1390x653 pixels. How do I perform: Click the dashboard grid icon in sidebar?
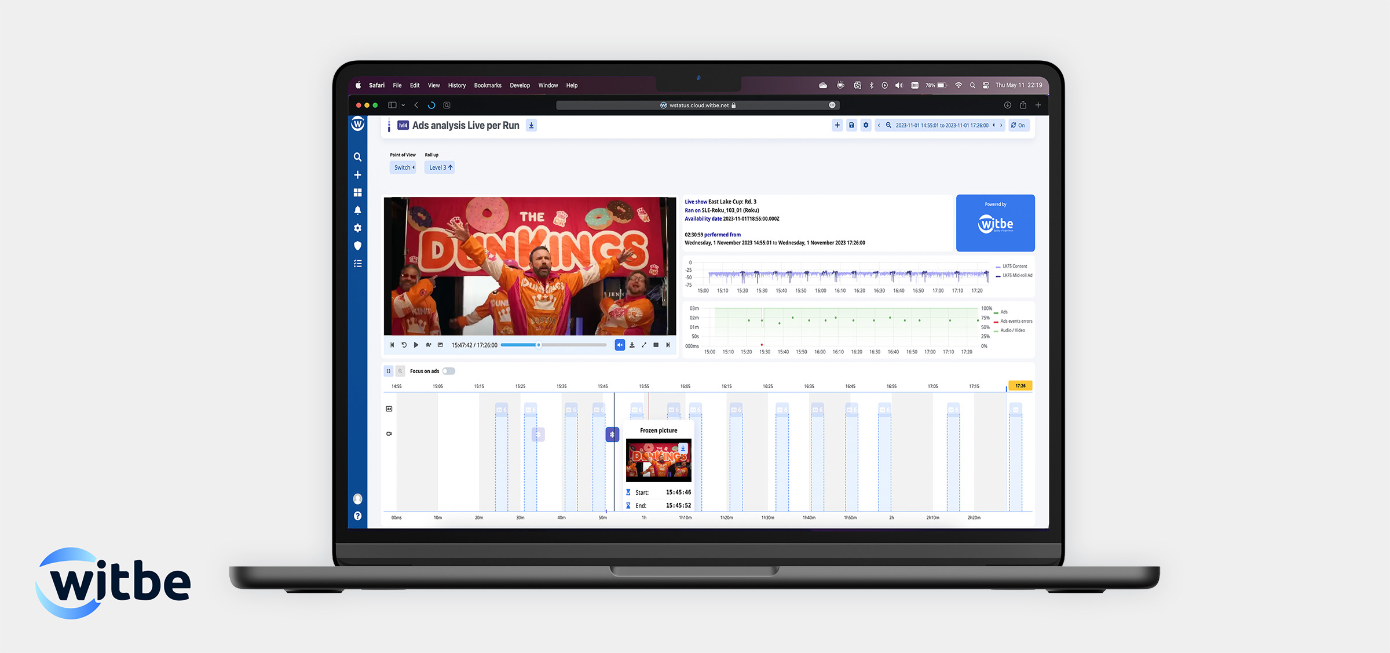coord(357,192)
